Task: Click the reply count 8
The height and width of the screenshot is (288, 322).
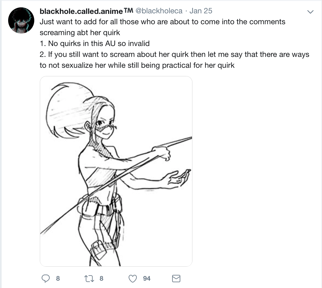Action: point(58,278)
